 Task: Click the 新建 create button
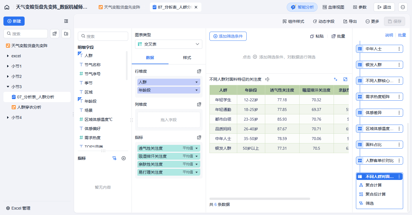(x=14, y=21)
